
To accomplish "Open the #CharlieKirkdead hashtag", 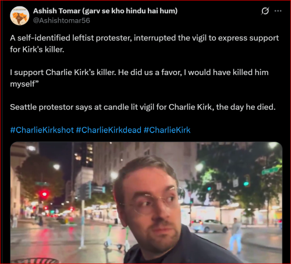I will click(109, 130).
